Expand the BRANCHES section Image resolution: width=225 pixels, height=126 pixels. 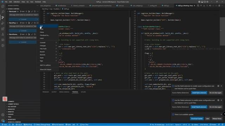click(x=23, y=109)
